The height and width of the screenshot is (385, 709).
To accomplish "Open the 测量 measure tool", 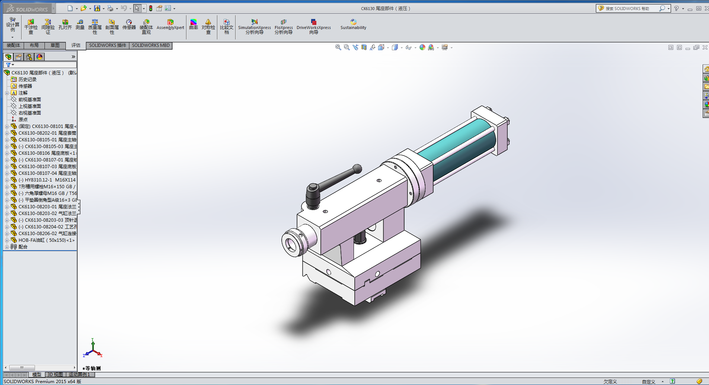I will coord(80,25).
